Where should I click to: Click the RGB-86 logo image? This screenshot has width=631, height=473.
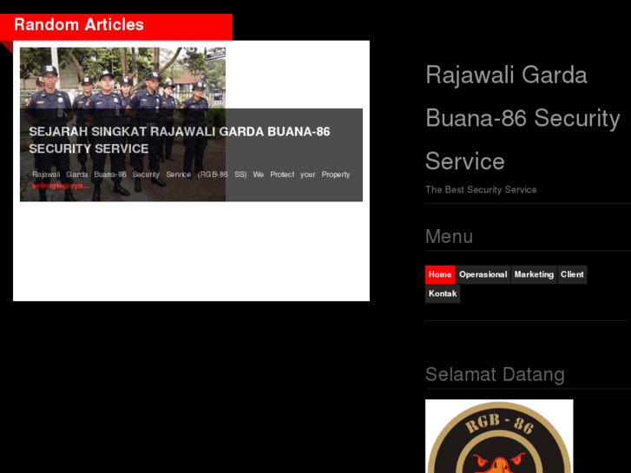click(x=499, y=436)
